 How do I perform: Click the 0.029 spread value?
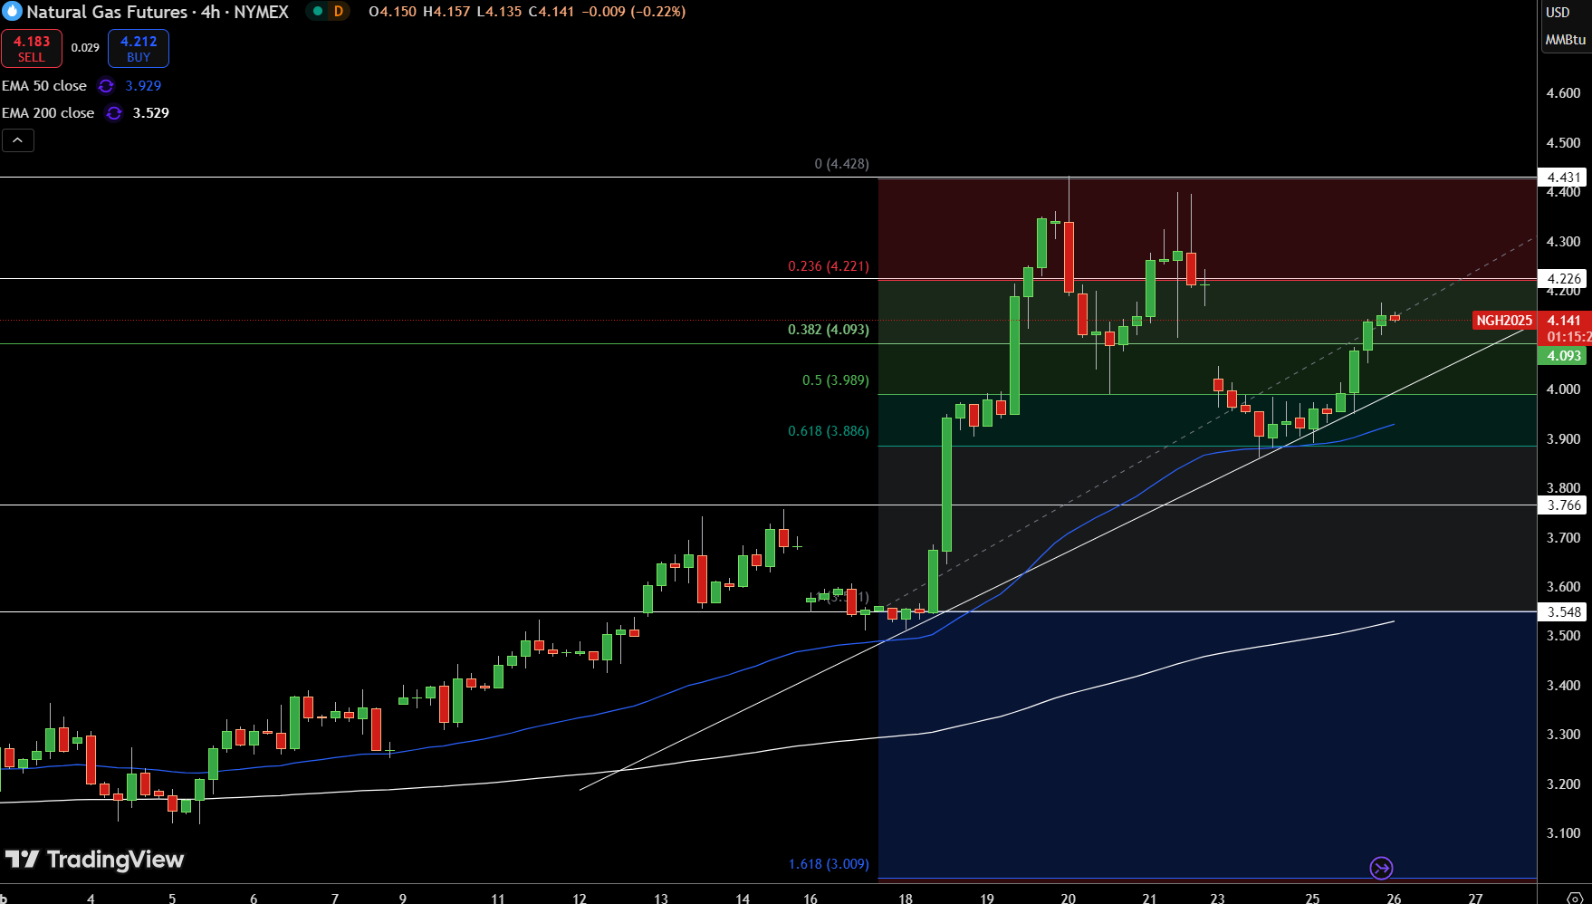tap(85, 48)
